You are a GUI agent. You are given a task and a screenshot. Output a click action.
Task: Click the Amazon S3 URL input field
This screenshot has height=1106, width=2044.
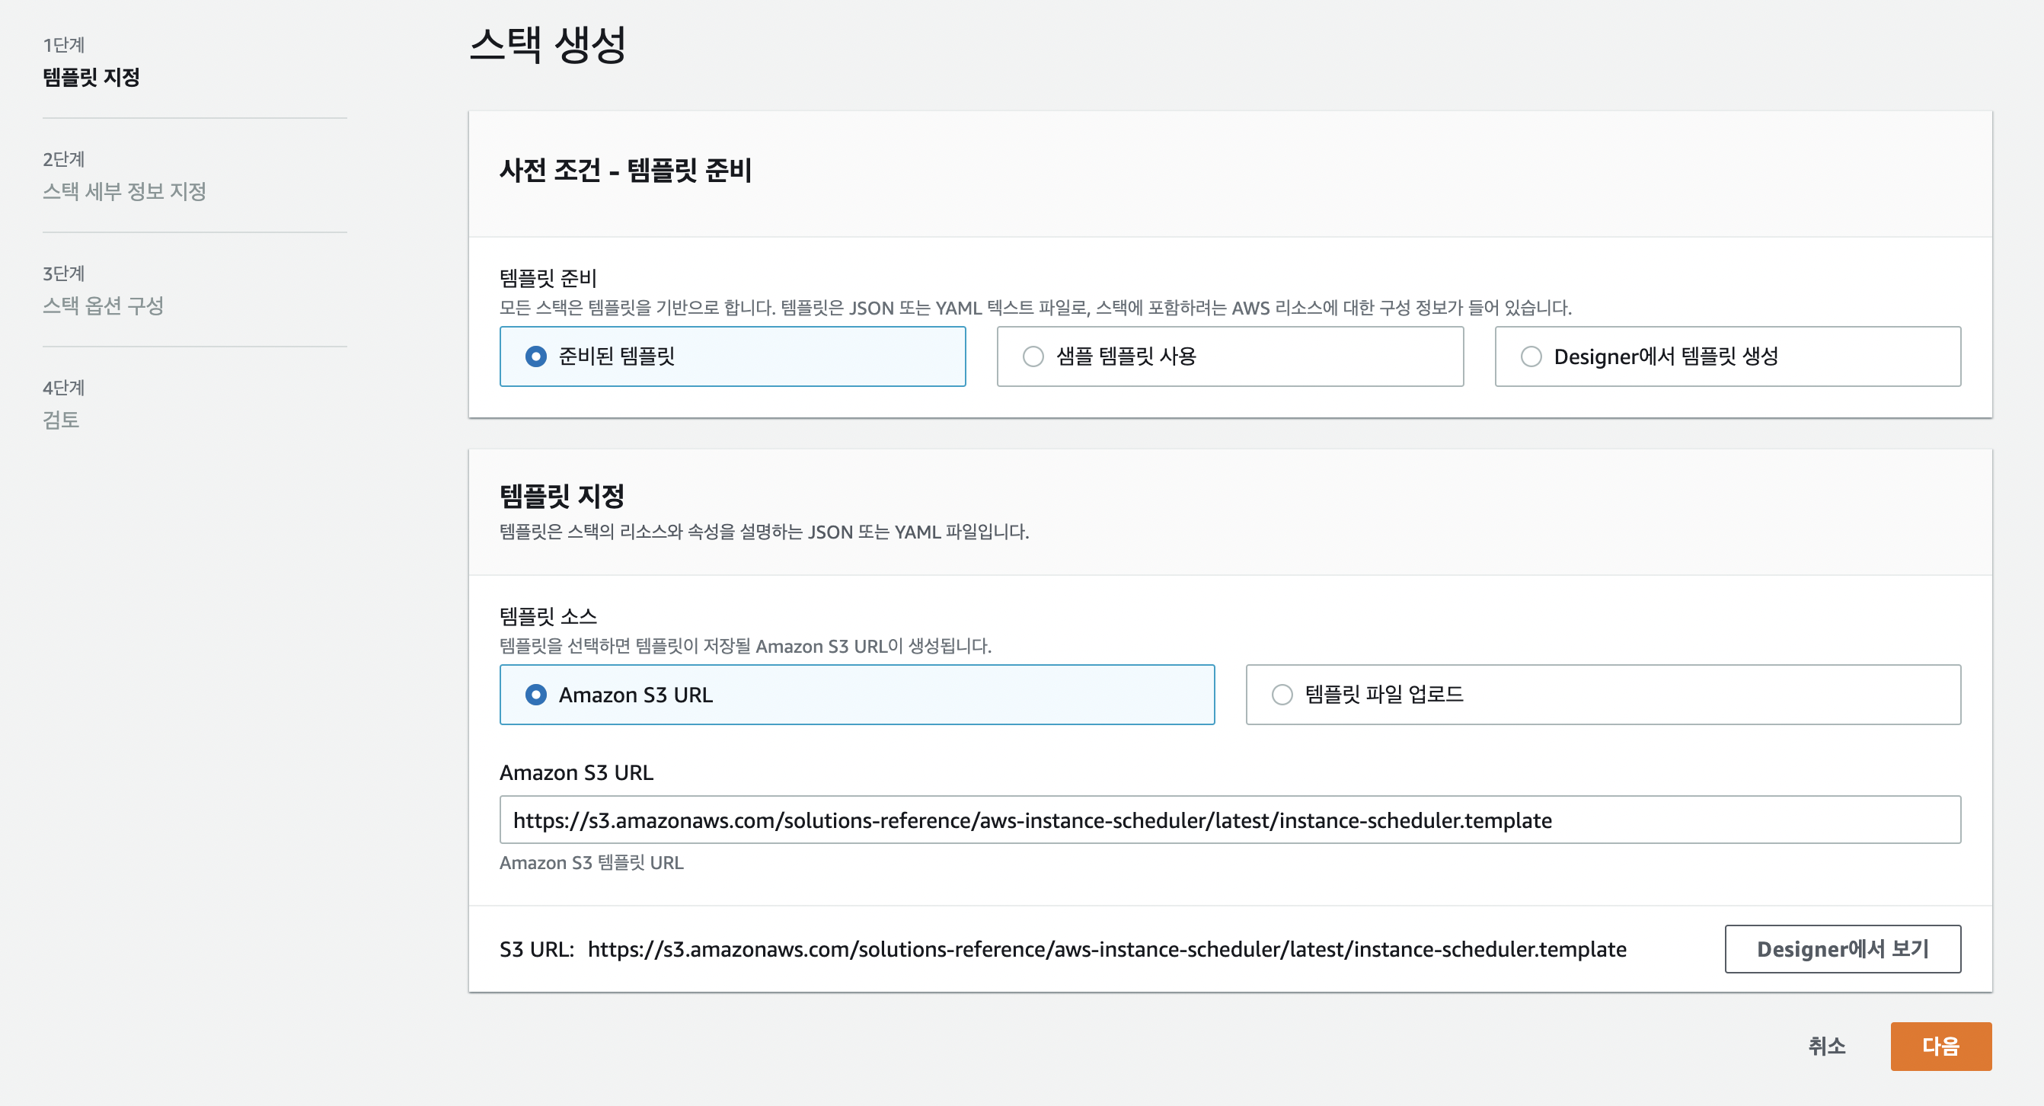point(1228,820)
